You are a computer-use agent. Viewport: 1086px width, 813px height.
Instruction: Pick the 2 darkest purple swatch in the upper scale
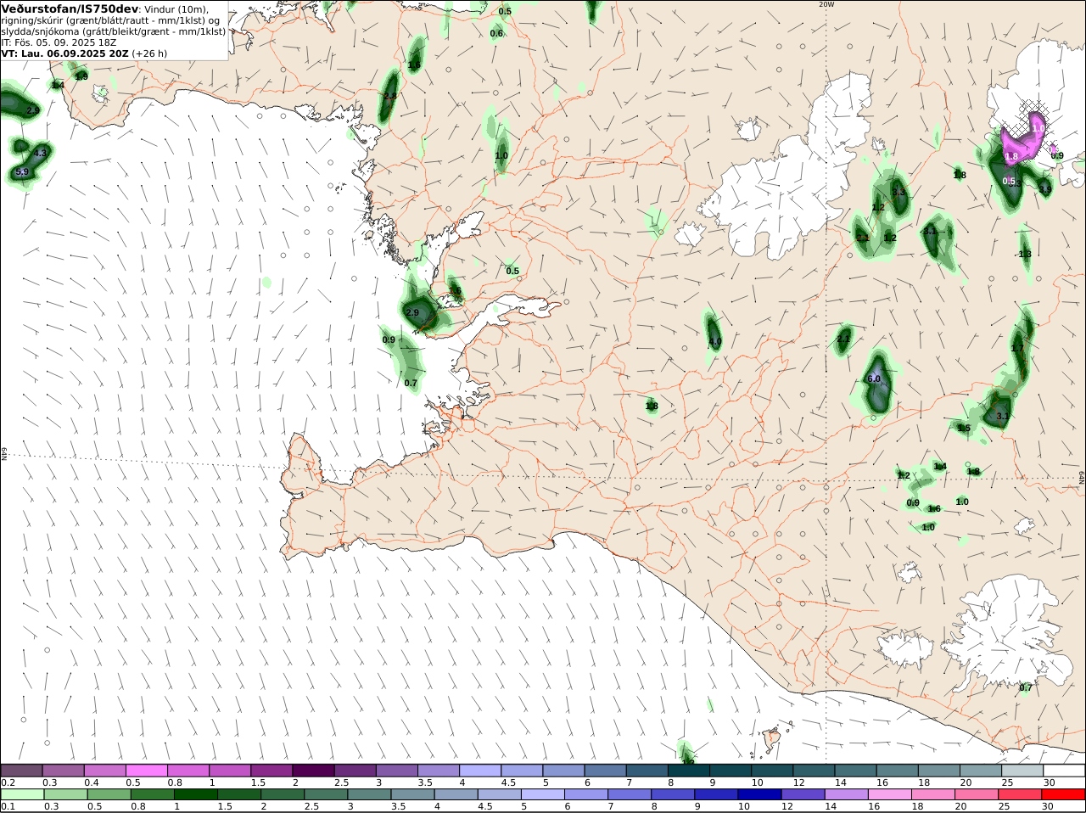313,770
